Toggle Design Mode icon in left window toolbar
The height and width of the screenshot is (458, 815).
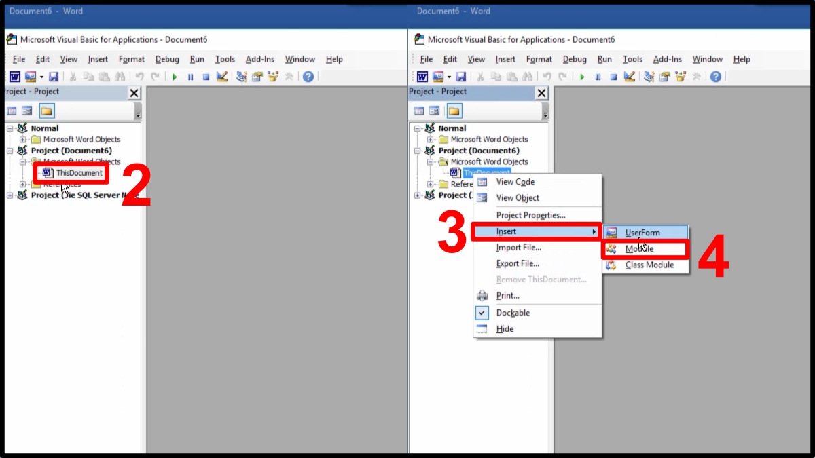tap(221, 77)
